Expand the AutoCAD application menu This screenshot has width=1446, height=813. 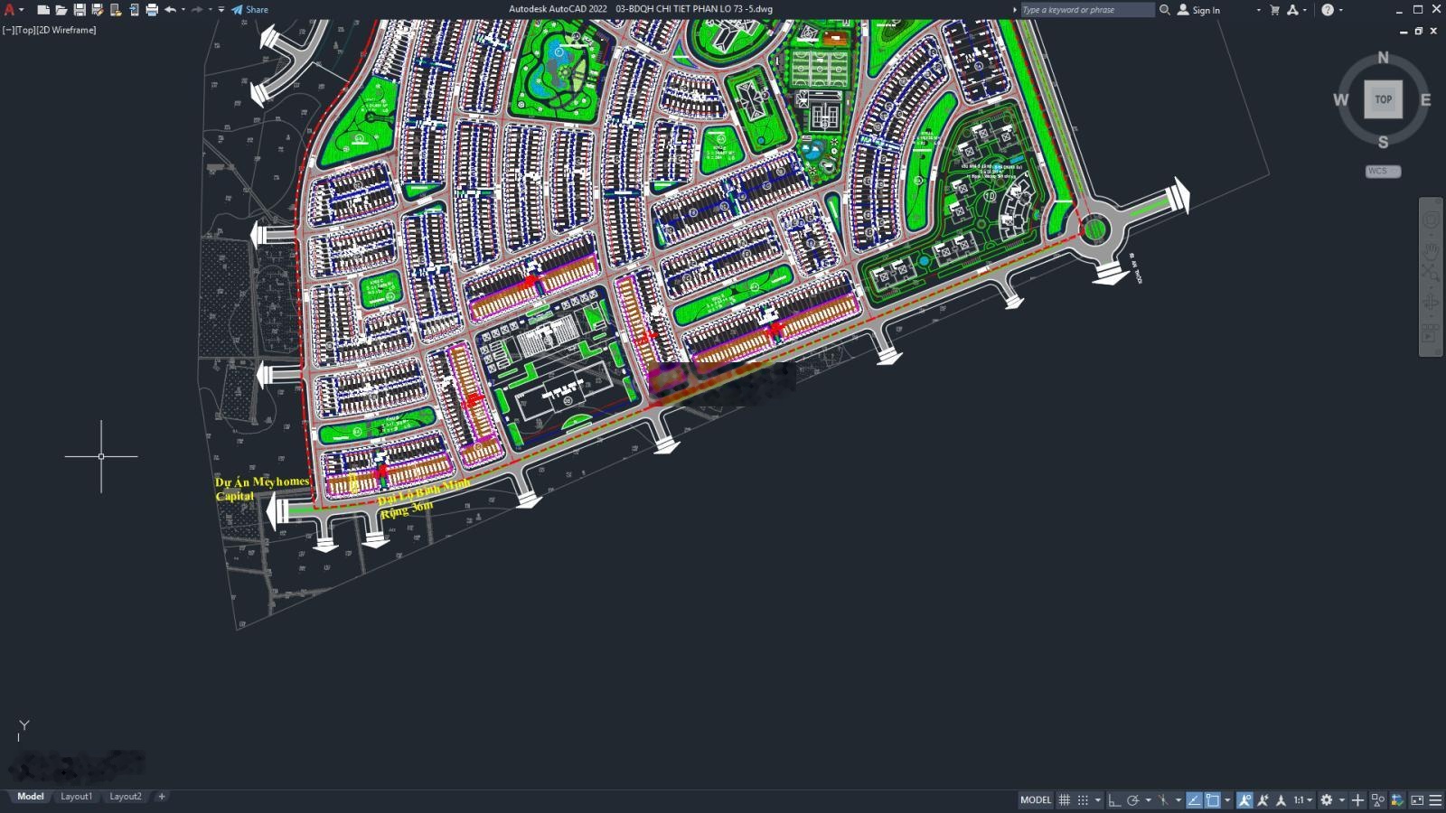click(11, 10)
